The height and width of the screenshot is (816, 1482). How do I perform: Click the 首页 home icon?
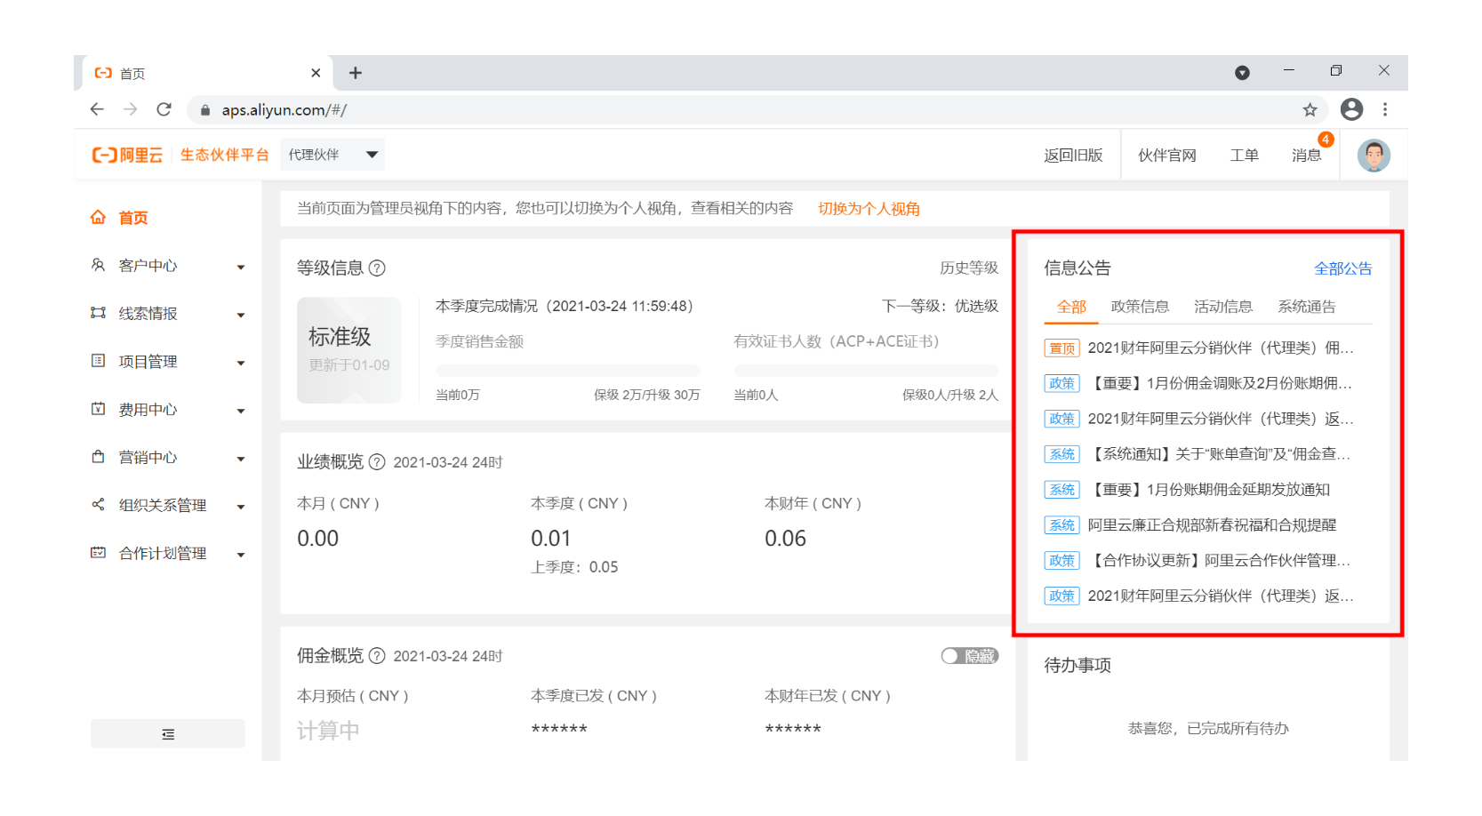tap(98, 217)
